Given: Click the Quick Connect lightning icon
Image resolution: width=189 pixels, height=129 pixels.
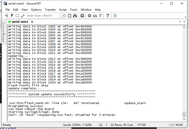Looking at the screenshot, I should pyautogui.click(x=12, y=15).
